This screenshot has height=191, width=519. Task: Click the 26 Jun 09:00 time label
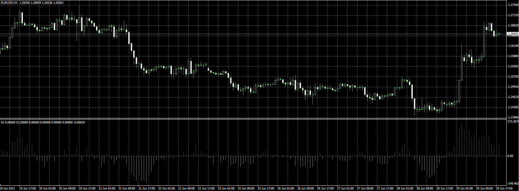click(x=306, y=189)
